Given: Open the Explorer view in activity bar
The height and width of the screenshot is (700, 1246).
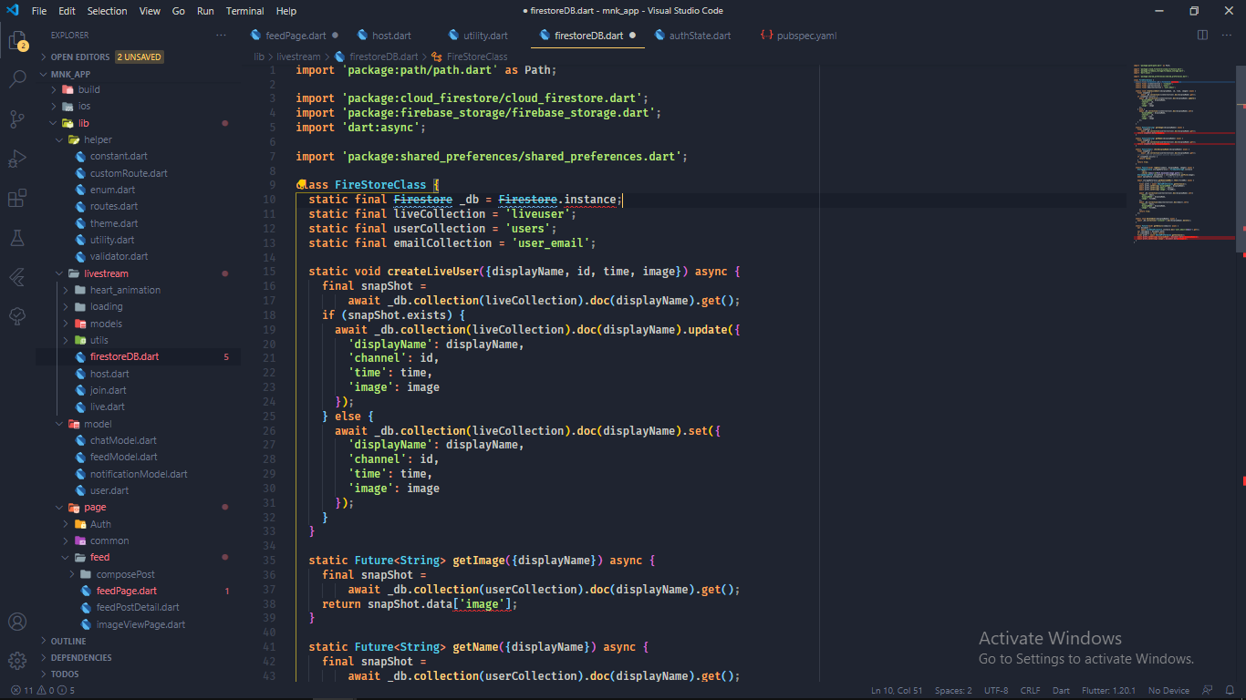Looking at the screenshot, I should coord(17,41).
